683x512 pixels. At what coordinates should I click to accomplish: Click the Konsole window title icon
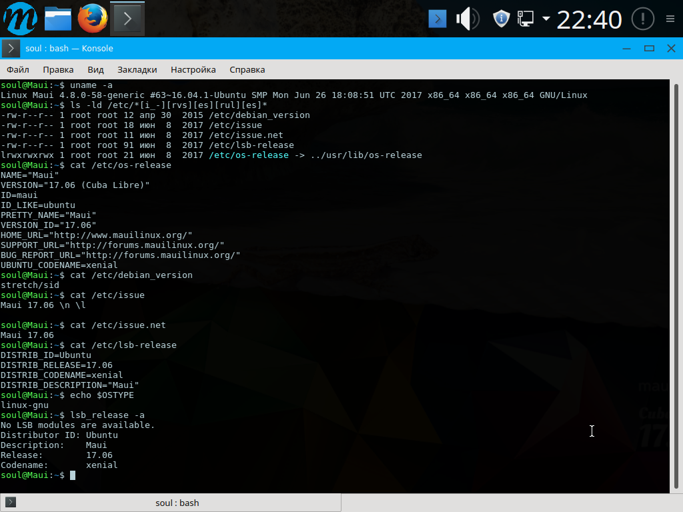point(11,48)
